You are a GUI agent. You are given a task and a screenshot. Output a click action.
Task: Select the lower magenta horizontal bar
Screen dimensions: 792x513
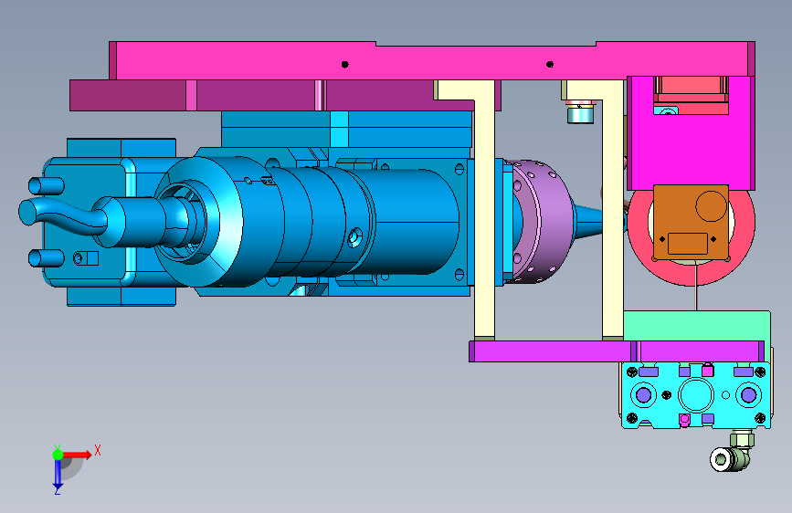(617, 351)
